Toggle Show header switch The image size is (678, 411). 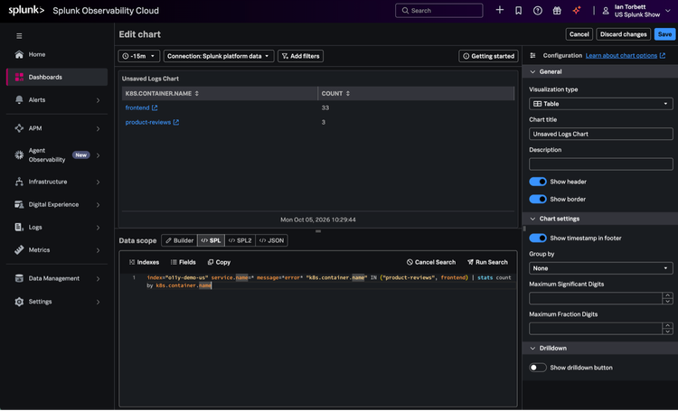pos(538,182)
